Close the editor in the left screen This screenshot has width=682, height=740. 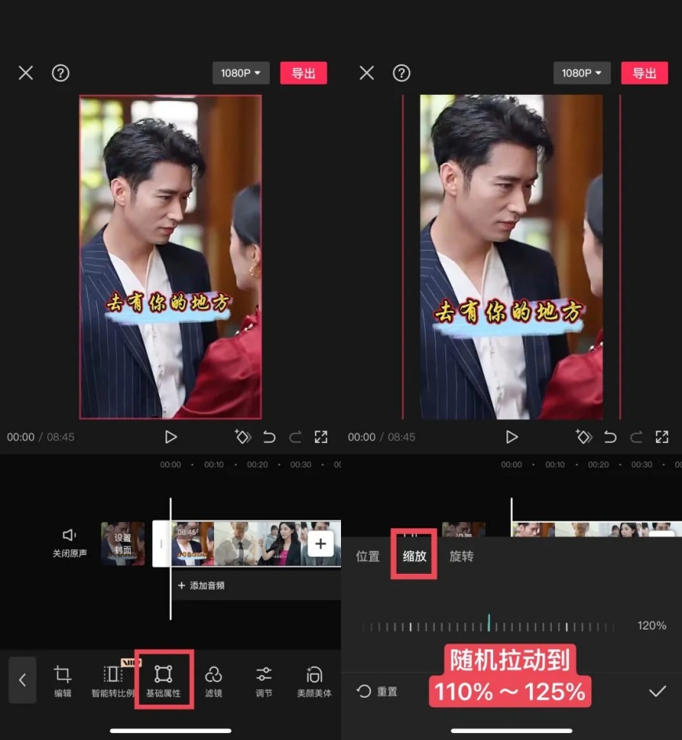pyautogui.click(x=26, y=73)
